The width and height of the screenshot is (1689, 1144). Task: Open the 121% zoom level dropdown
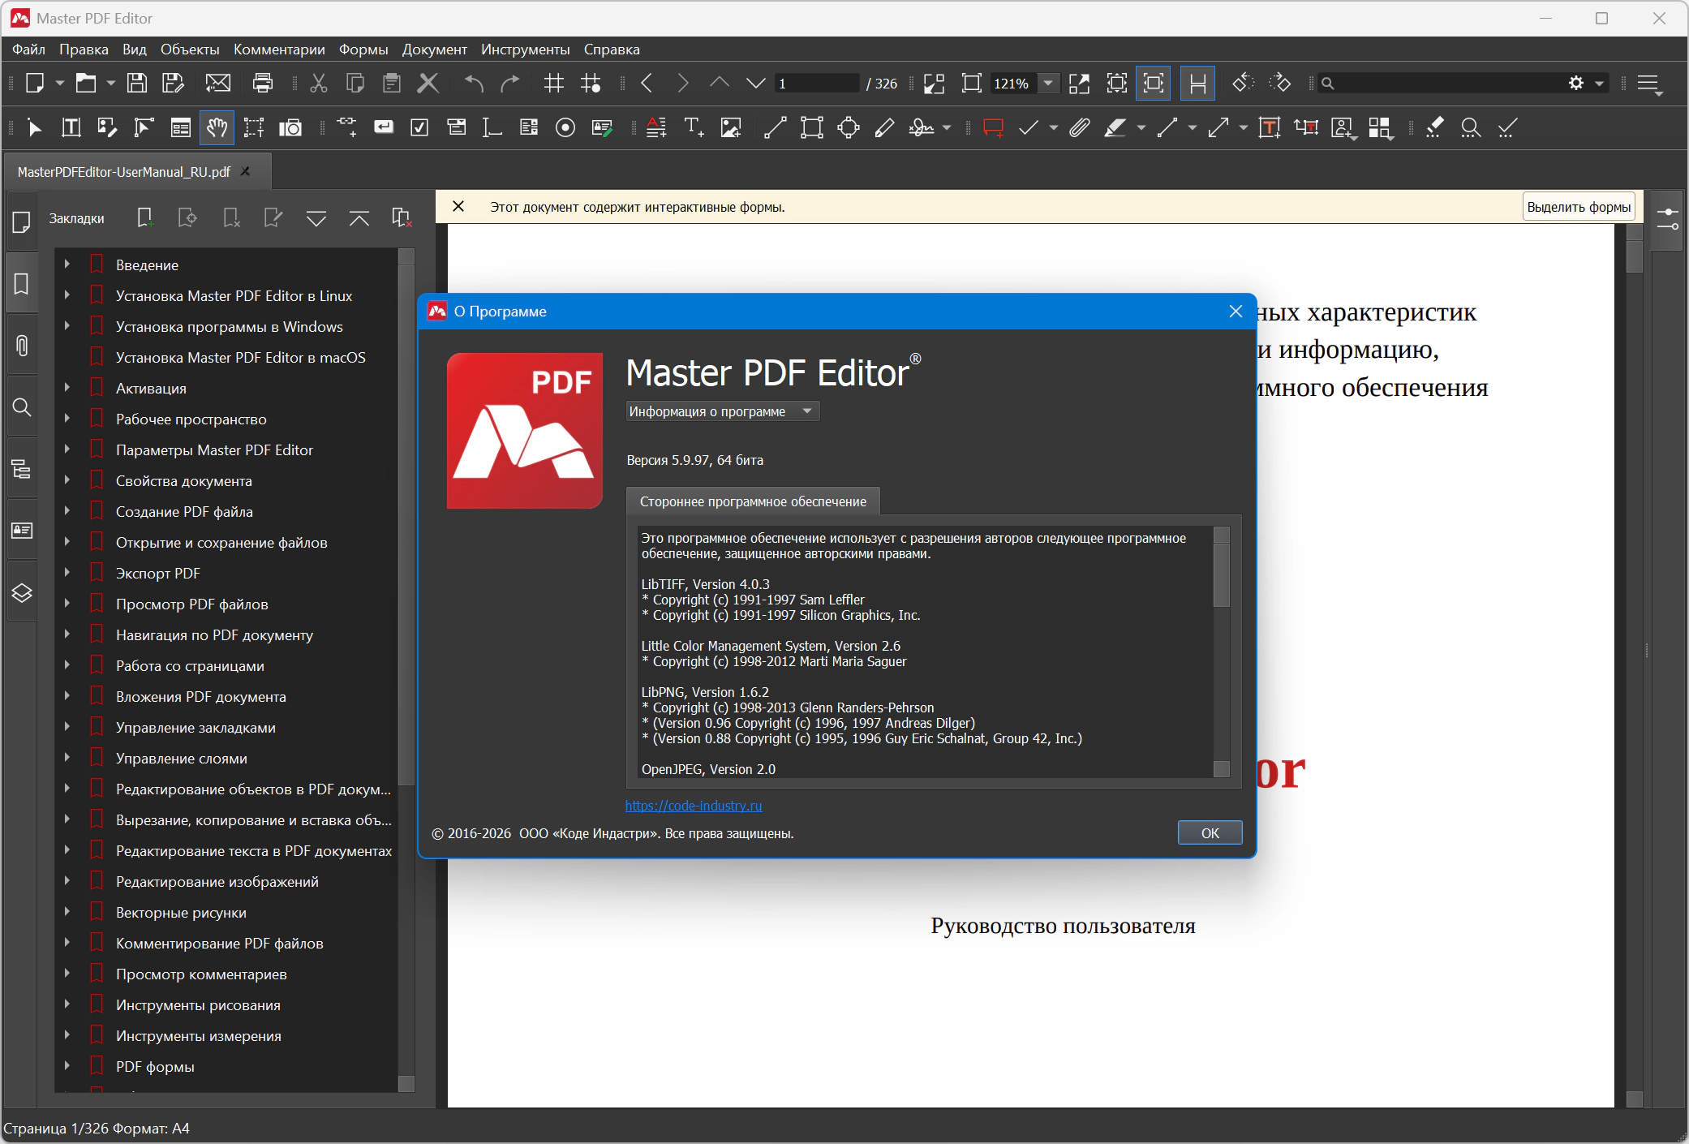1048,83
